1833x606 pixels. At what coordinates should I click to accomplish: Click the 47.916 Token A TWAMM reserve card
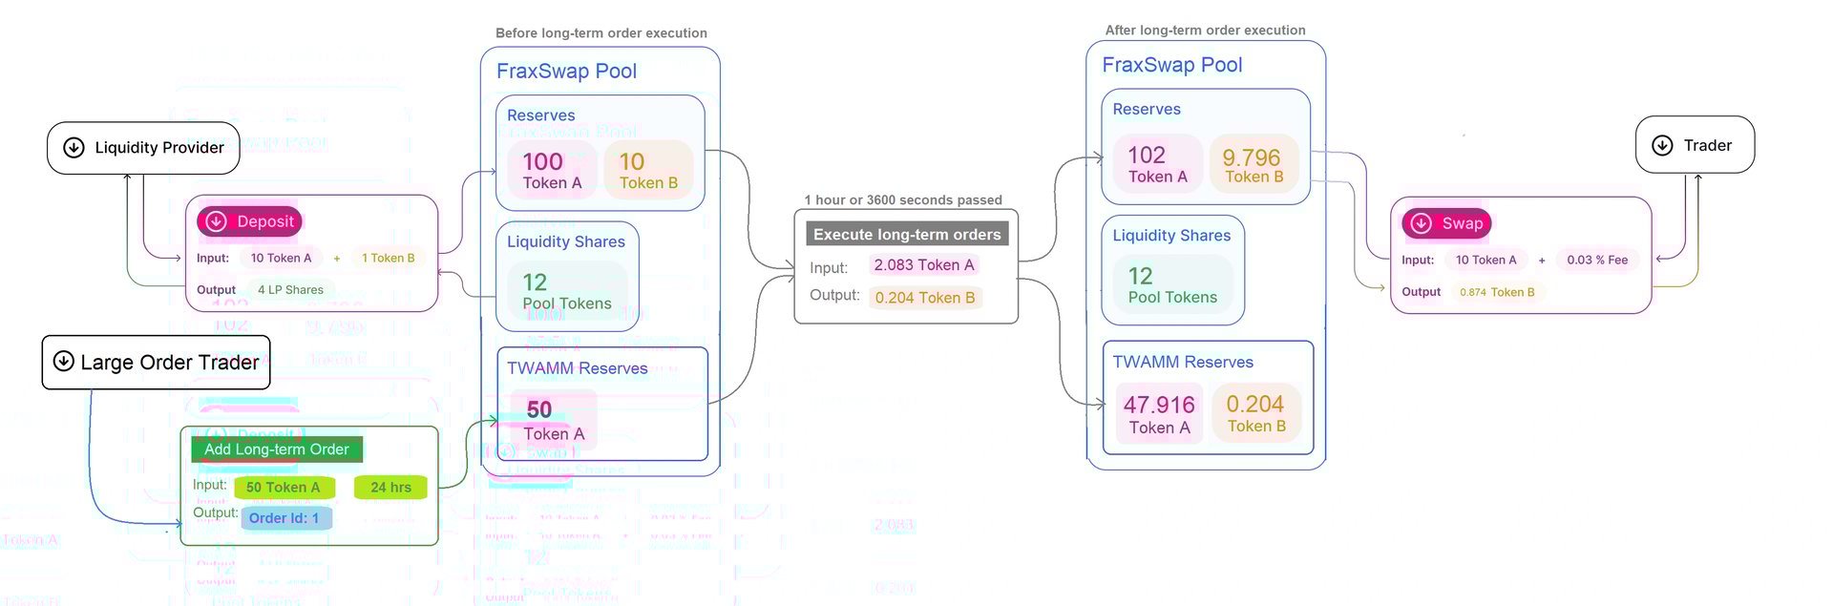point(1159,413)
